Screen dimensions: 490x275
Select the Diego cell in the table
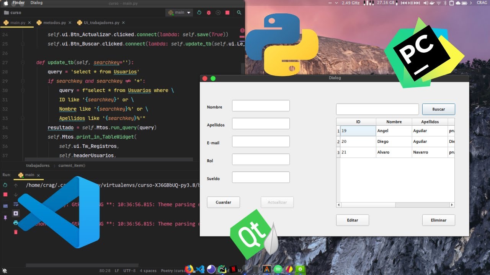[394, 141]
